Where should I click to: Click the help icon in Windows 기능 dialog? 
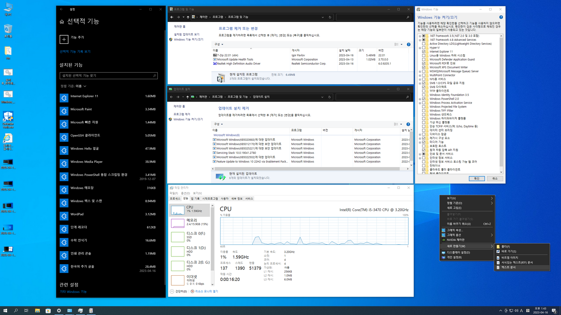(501, 17)
